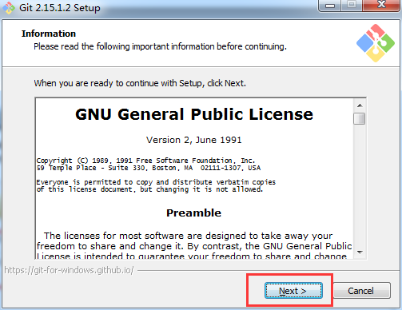Click the 'Information' page heading

(49, 34)
